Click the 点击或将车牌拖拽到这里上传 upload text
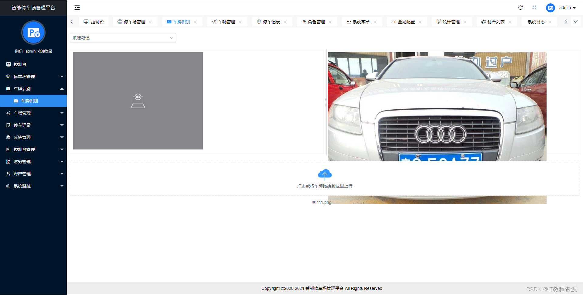Image resolution: width=583 pixels, height=295 pixels. point(325,186)
